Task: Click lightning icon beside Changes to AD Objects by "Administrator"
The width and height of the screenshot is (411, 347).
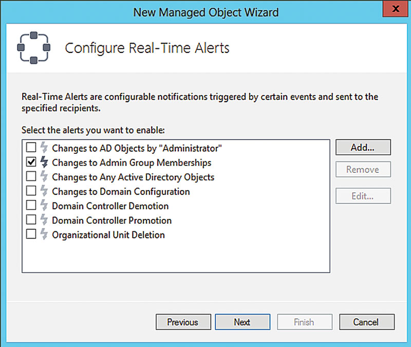Action: pos(44,148)
